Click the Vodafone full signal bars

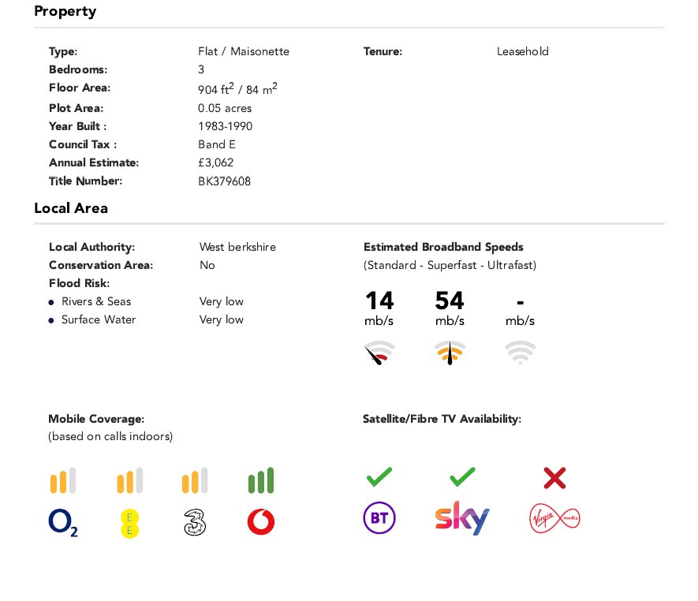pyautogui.click(x=261, y=480)
